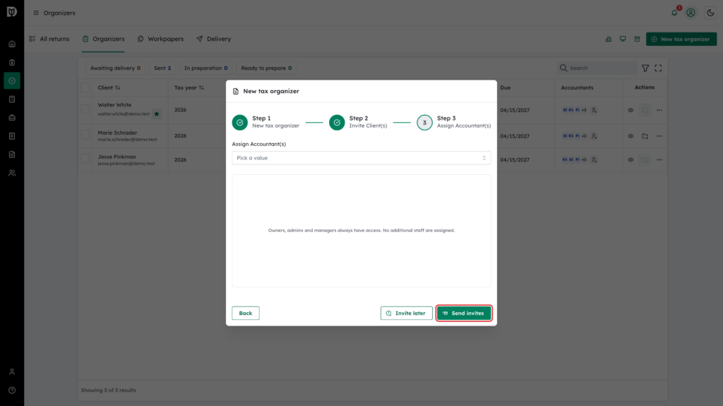Open Home icon in left sidebar

12,44
